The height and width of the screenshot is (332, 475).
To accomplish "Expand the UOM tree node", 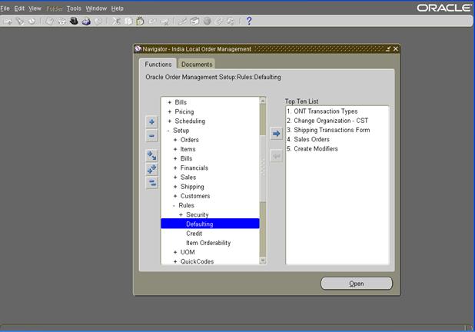I will [x=175, y=252].
